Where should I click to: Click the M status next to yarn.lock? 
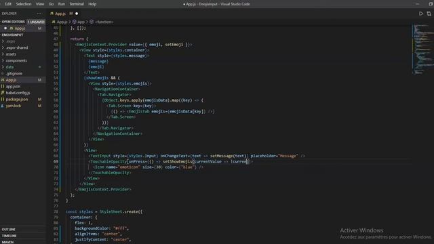(39, 106)
